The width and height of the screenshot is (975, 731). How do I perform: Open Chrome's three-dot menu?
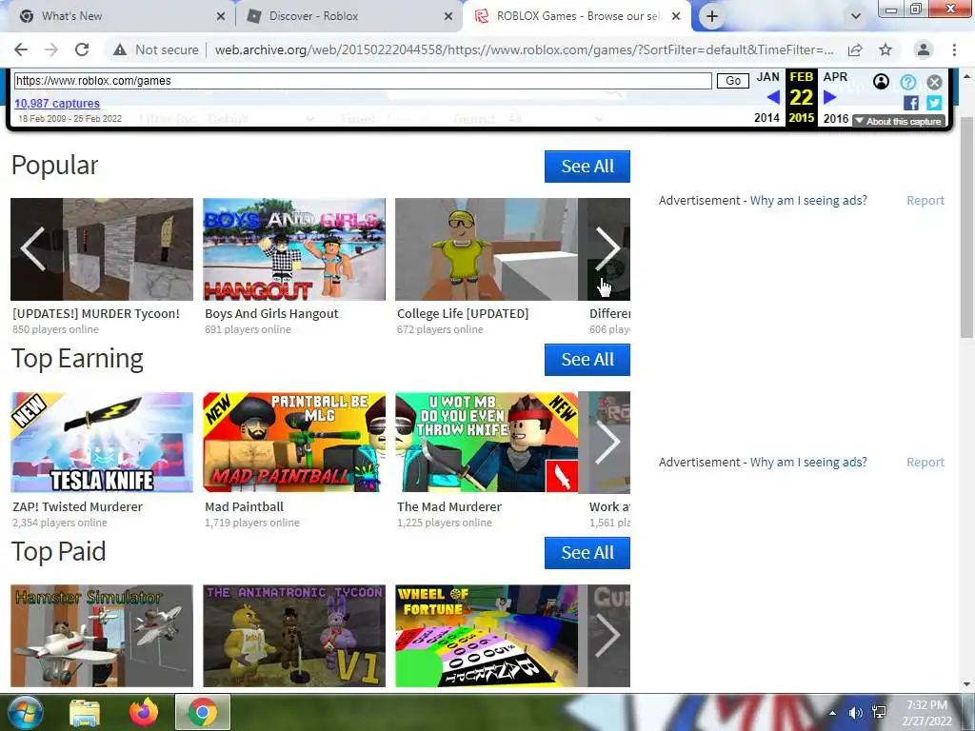point(954,49)
